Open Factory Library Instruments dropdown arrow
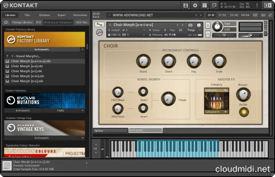 pyautogui.click(x=82, y=49)
